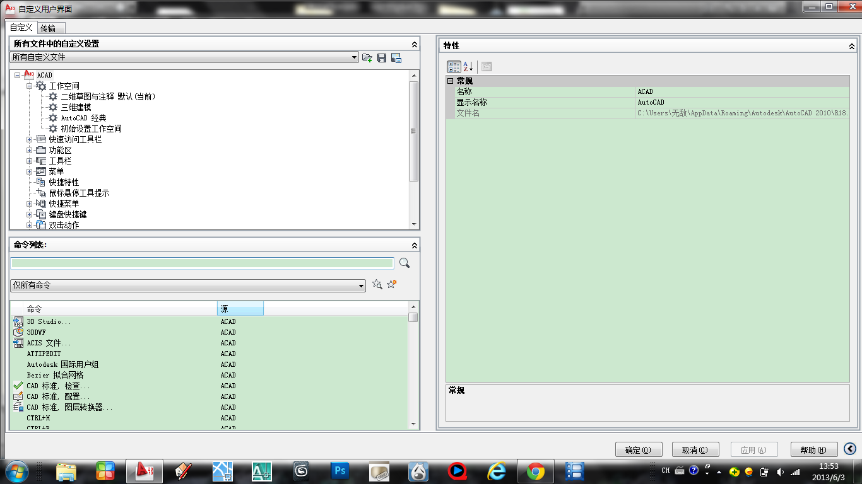The image size is (862, 484).
Task: Click the volume speaker icon in tray
Action: [x=780, y=471]
